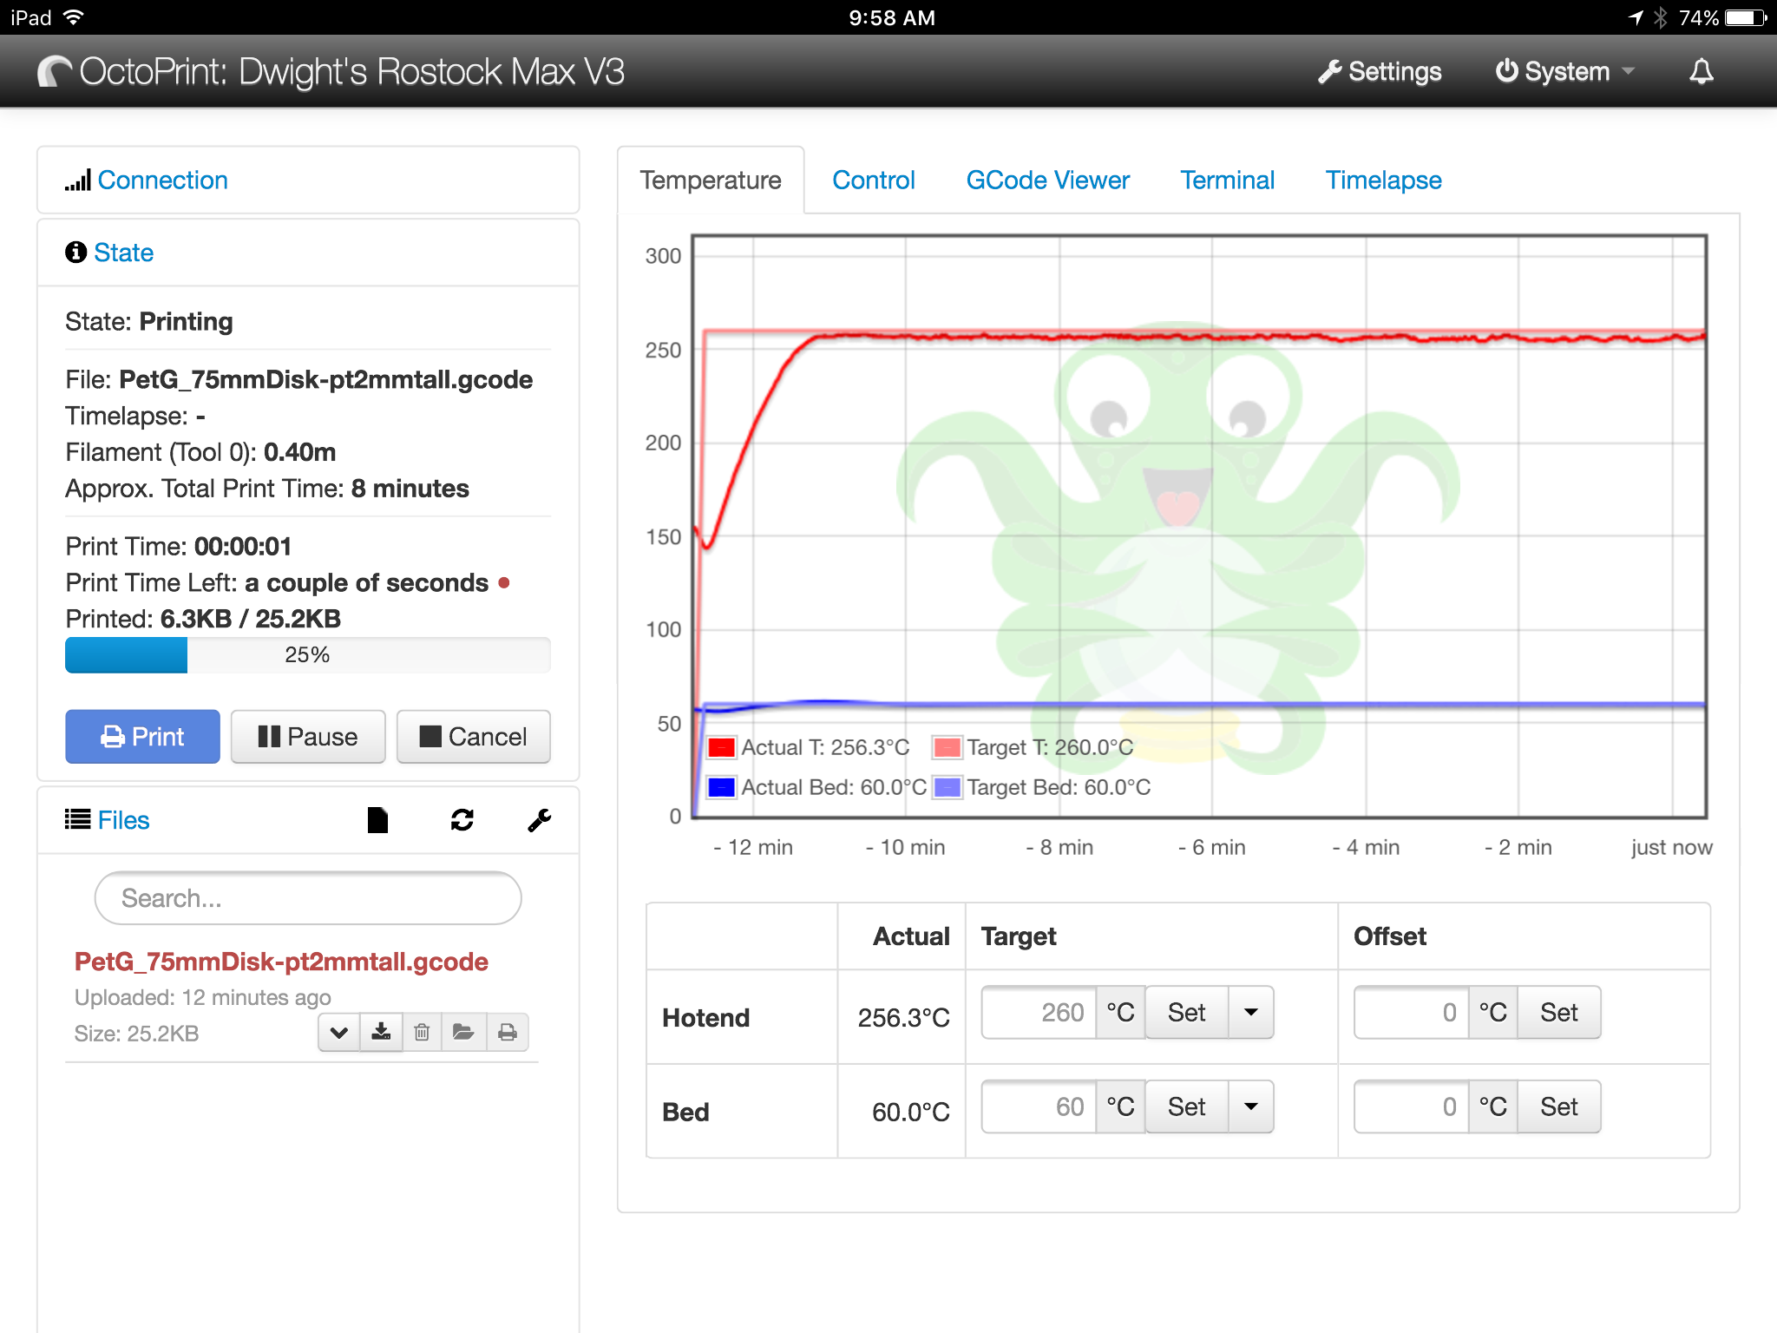Open the notification bell icon
Screen dimensions: 1777x1333
tap(1701, 71)
